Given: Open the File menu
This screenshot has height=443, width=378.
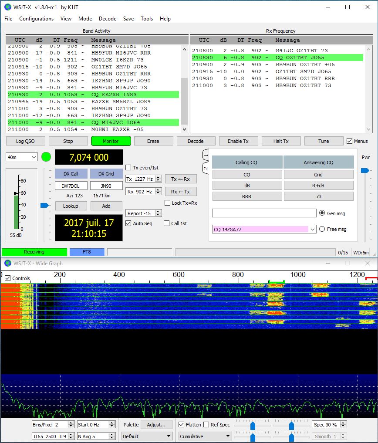Looking at the screenshot, I should pyautogui.click(x=8, y=19).
